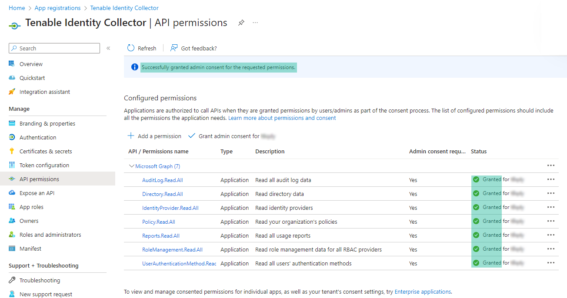Open the Directory.Read.All permission link

(x=163, y=194)
